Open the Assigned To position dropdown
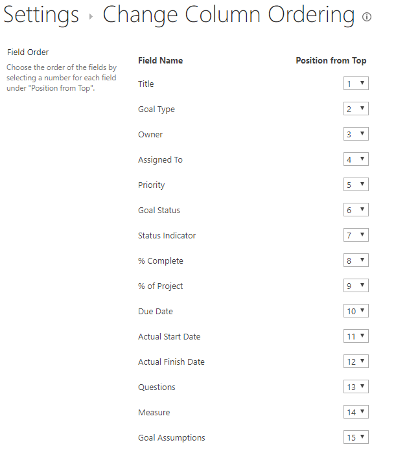Image resolution: width=396 pixels, height=449 pixels. tap(356, 159)
